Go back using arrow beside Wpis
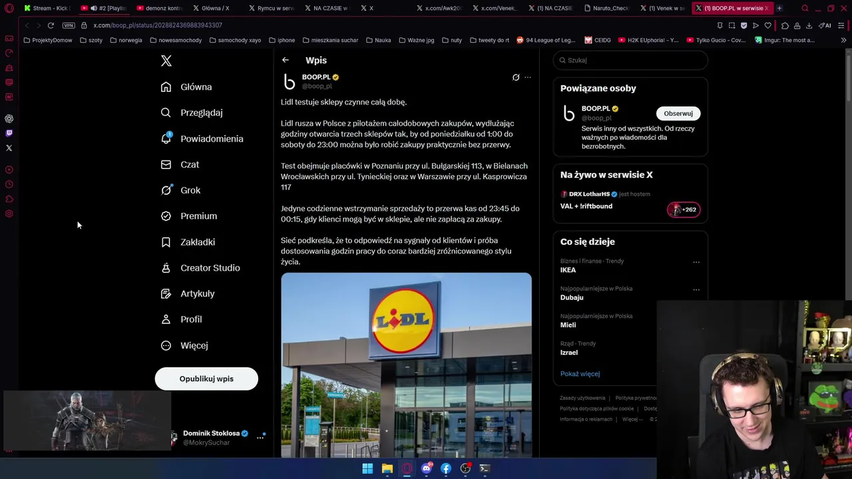852x479 pixels. pyautogui.click(x=285, y=61)
